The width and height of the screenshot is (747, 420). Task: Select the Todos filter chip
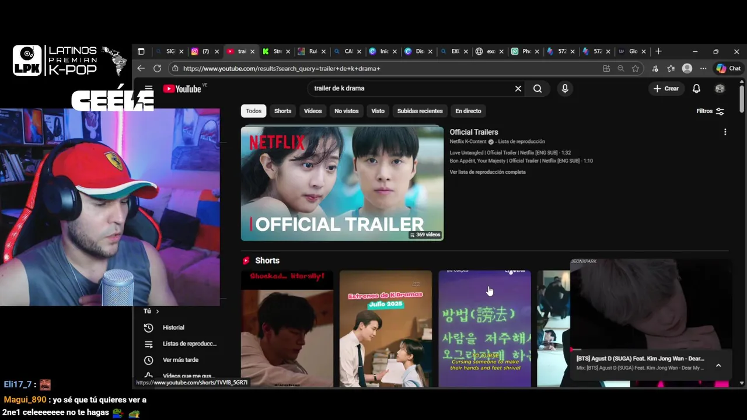[254, 111]
